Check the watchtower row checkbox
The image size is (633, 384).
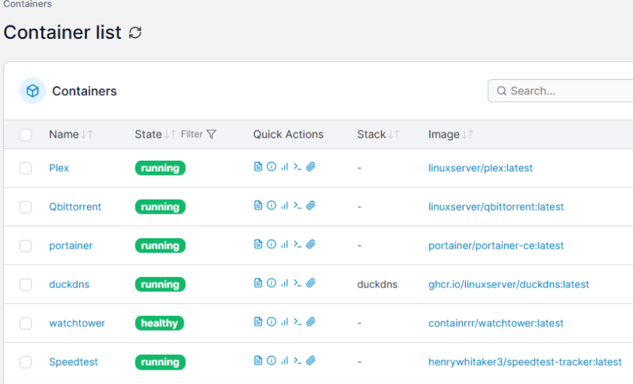25,323
